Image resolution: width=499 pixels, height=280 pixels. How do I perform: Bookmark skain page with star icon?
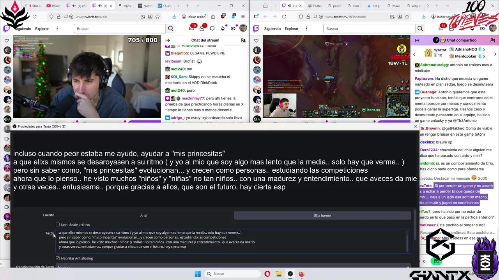click(157, 17)
